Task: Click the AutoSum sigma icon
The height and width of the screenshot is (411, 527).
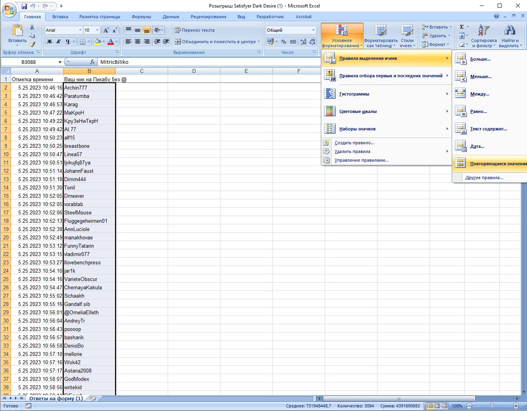Action: [x=462, y=27]
